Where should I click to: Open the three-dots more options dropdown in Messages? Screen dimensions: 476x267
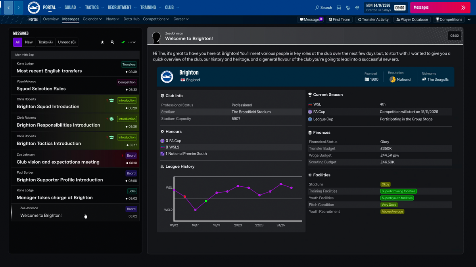[132, 42]
